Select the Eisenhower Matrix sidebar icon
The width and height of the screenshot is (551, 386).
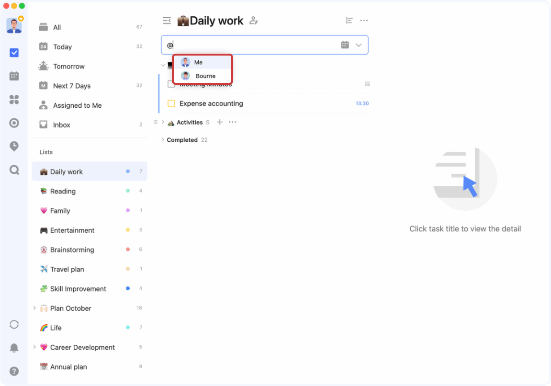(x=14, y=100)
